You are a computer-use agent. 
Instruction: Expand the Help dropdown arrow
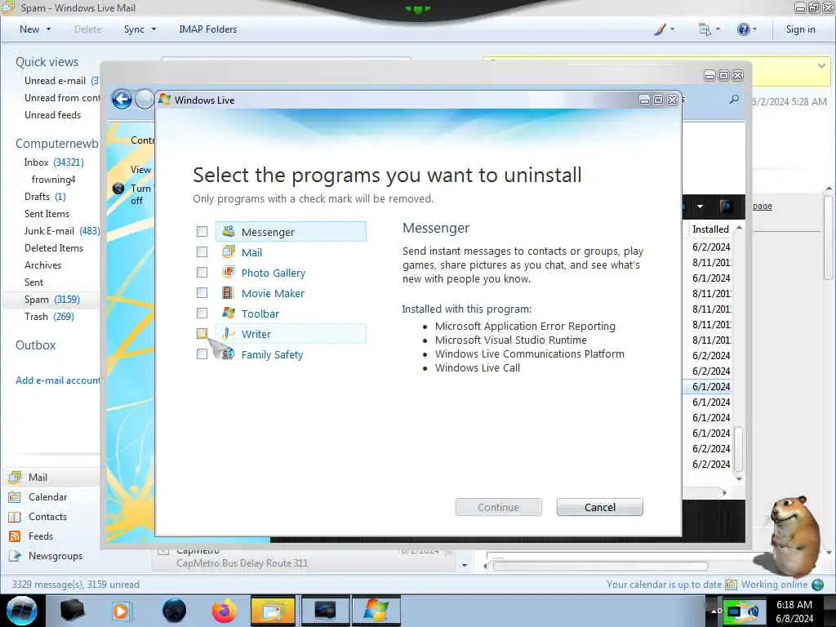[754, 29]
